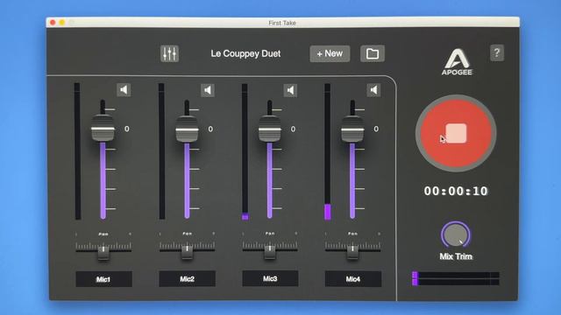Create a new take with + New
This screenshot has height=315, width=561.
(330, 53)
